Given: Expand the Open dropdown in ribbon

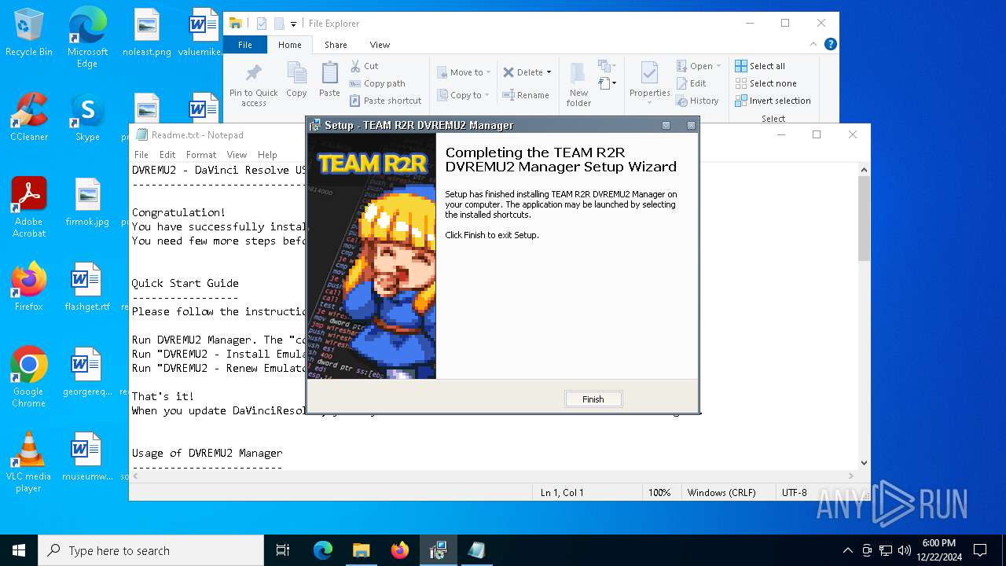Looking at the screenshot, I should tap(718, 66).
